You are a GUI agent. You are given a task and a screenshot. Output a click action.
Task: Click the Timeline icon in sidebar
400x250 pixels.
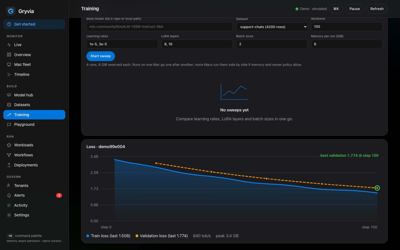[9, 74]
